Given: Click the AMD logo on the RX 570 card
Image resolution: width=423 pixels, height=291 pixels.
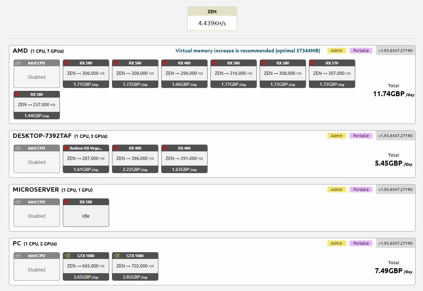Looking at the screenshot, I should pos(312,63).
